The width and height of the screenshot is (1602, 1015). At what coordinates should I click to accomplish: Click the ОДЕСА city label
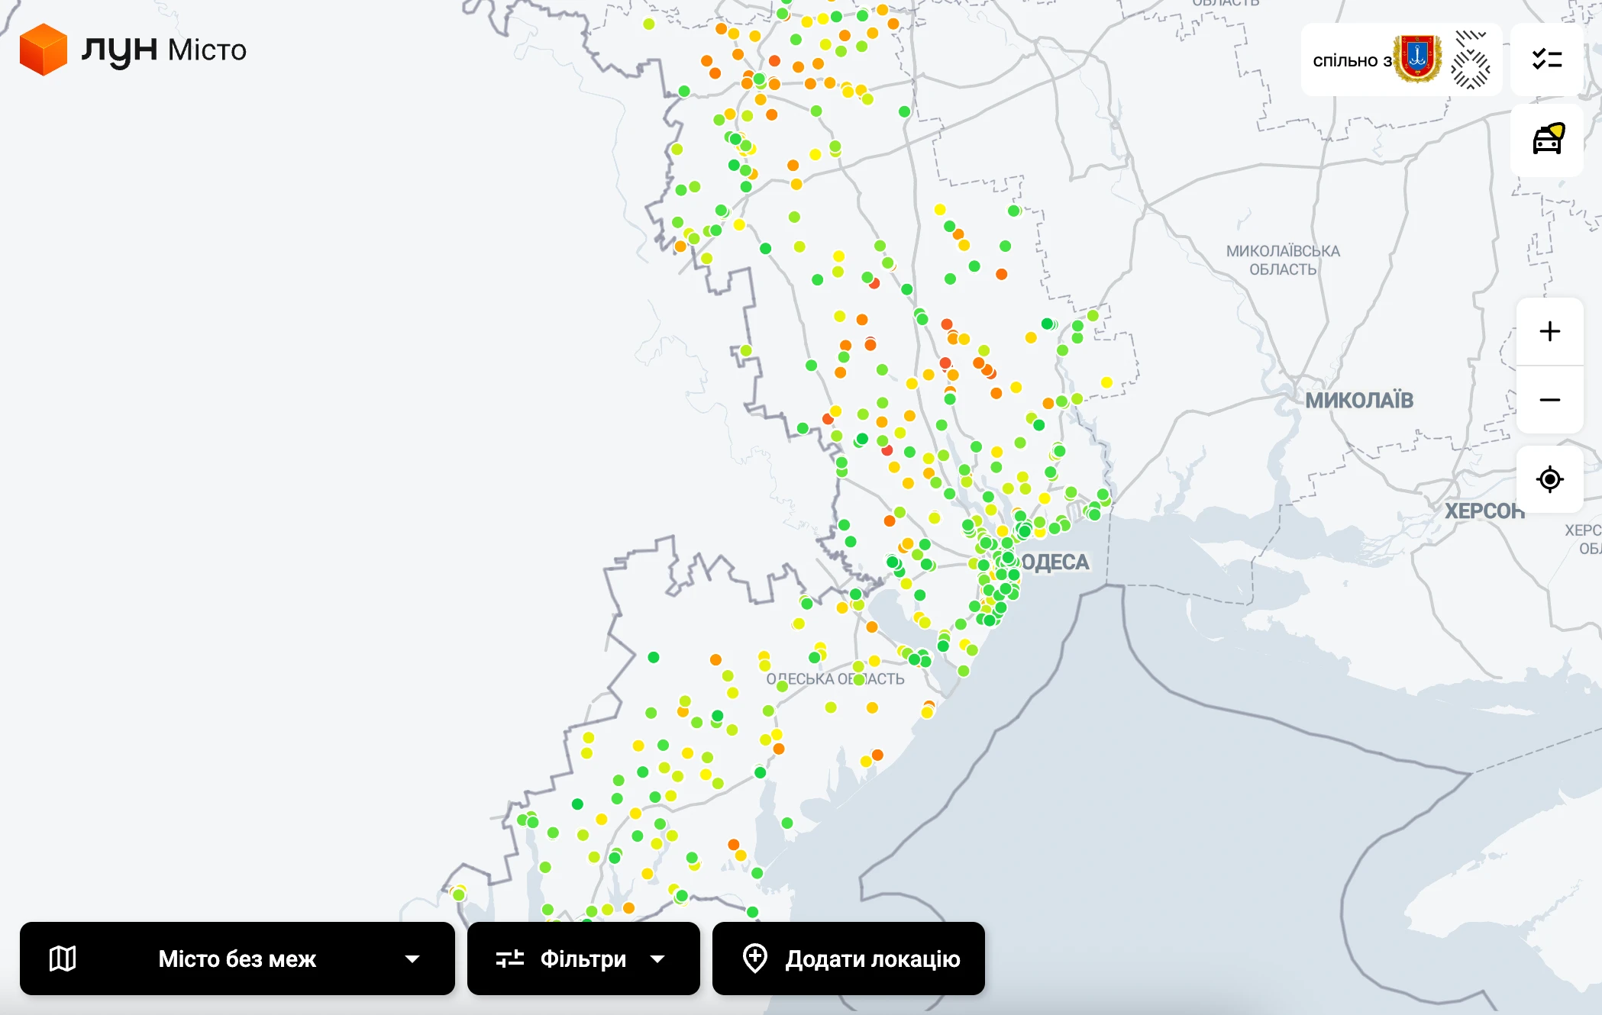[1055, 562]
